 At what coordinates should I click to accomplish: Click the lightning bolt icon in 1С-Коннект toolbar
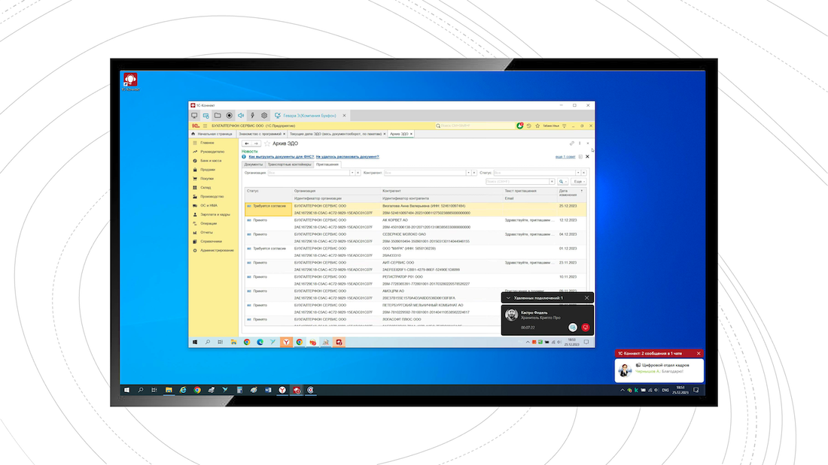(x=252, y=116)
